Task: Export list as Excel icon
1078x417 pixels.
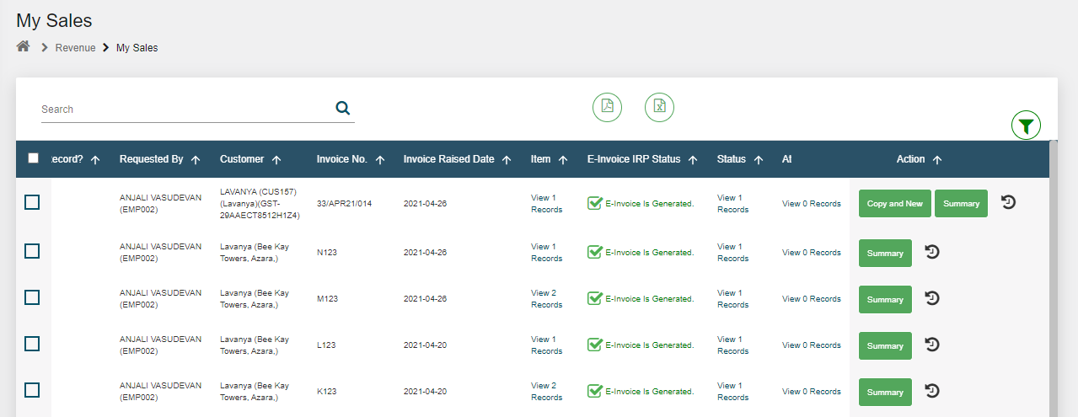Action: point(660,107)
